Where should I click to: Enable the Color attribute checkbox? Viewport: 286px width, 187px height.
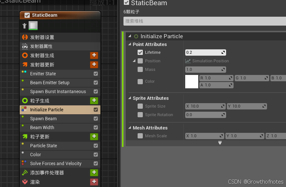pos(140,82)
